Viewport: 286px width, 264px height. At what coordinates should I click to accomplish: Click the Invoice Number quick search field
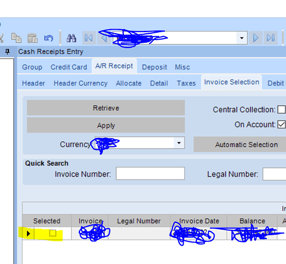coord(150,174)
